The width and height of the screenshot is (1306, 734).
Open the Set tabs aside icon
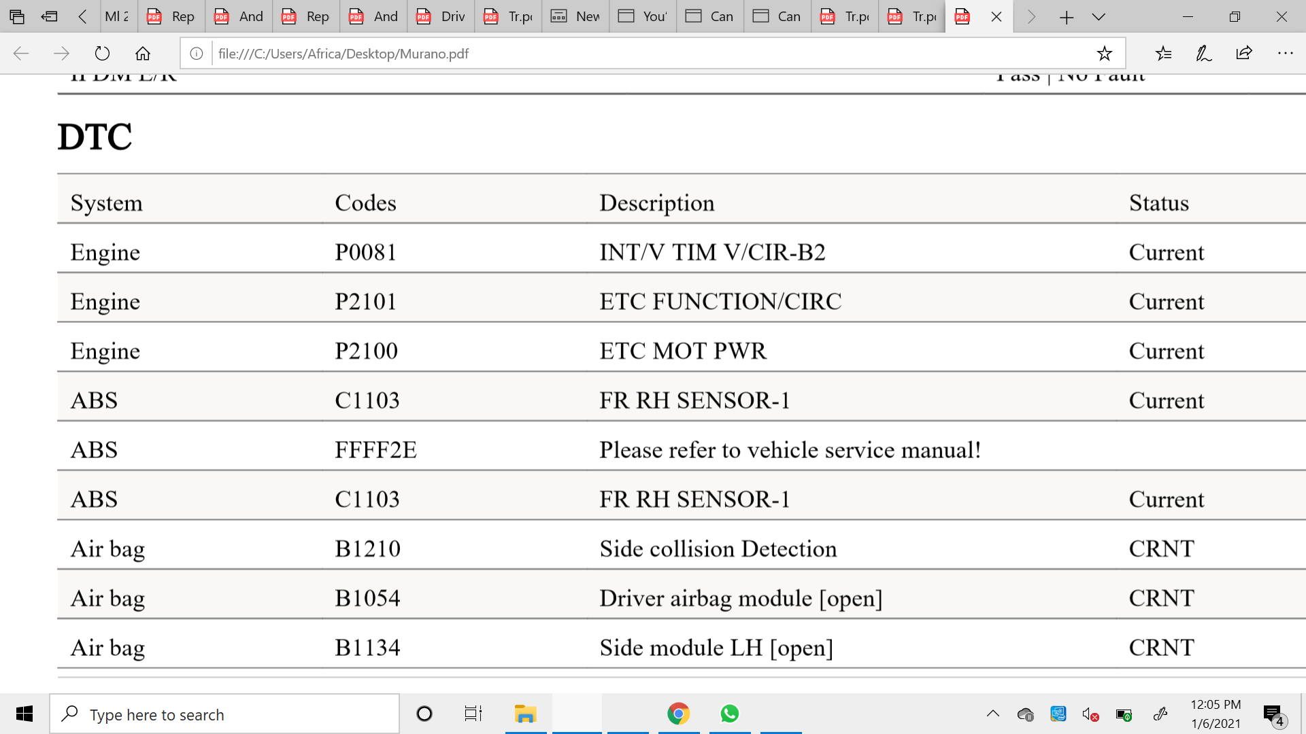[x=49, y=16]
